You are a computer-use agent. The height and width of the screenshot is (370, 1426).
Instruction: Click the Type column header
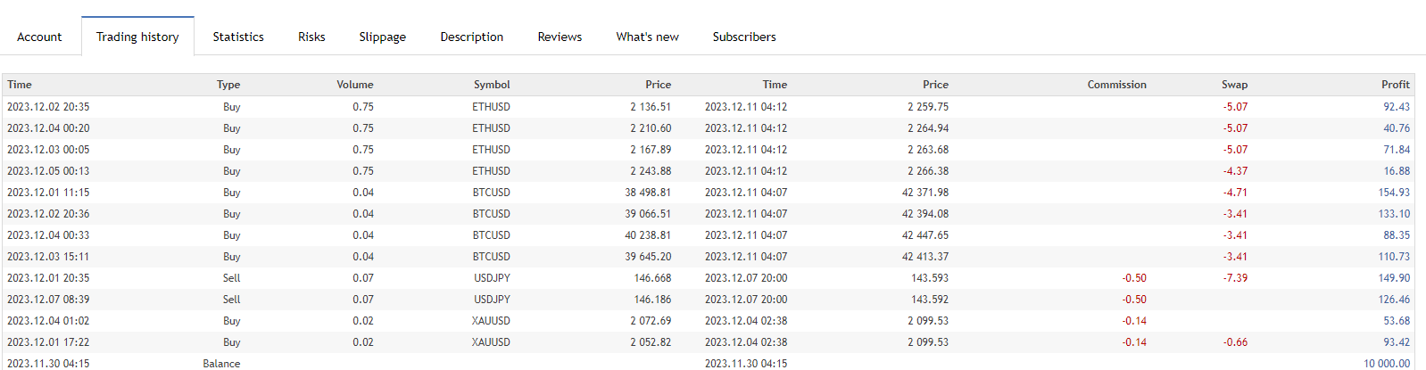[x=228, y=85]
